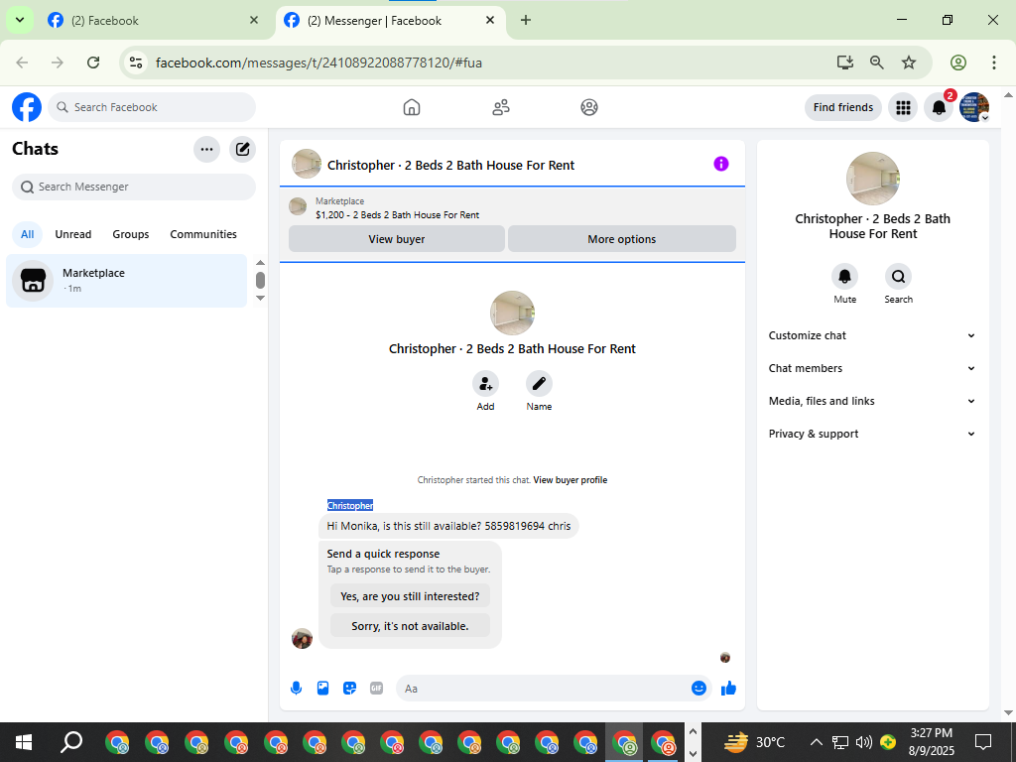Image resolution: width=1016 pixels, height=762 pixels.
Task: Record a voice clip microphone icon
Action: [x=296, y=689]
